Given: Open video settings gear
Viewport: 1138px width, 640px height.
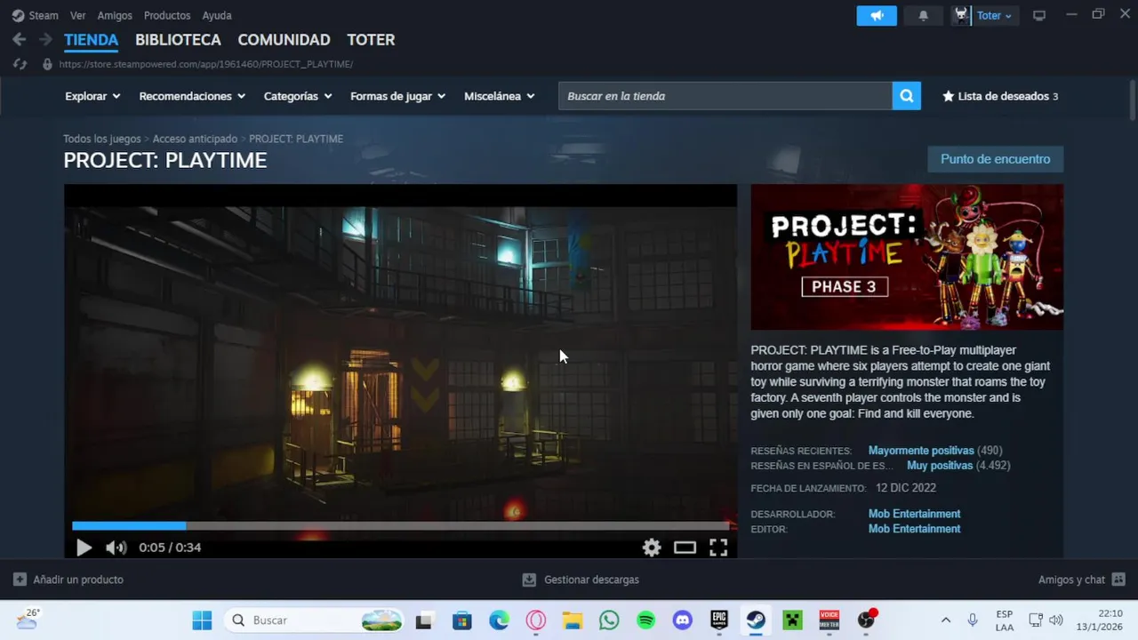Looking at the screenshot, I should tap(652, 548).
